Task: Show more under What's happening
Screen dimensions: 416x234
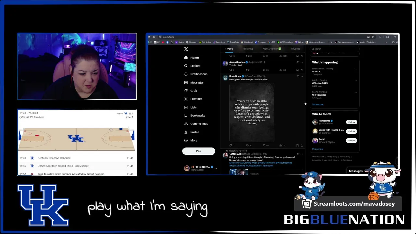Action: (x=318, y=105)
